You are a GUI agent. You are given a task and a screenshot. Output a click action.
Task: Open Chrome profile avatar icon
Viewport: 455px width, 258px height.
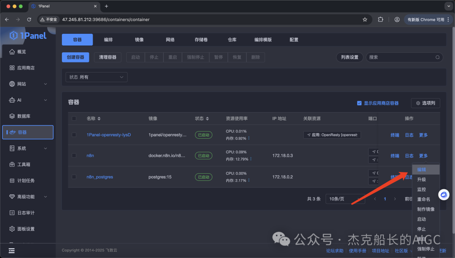397,19
